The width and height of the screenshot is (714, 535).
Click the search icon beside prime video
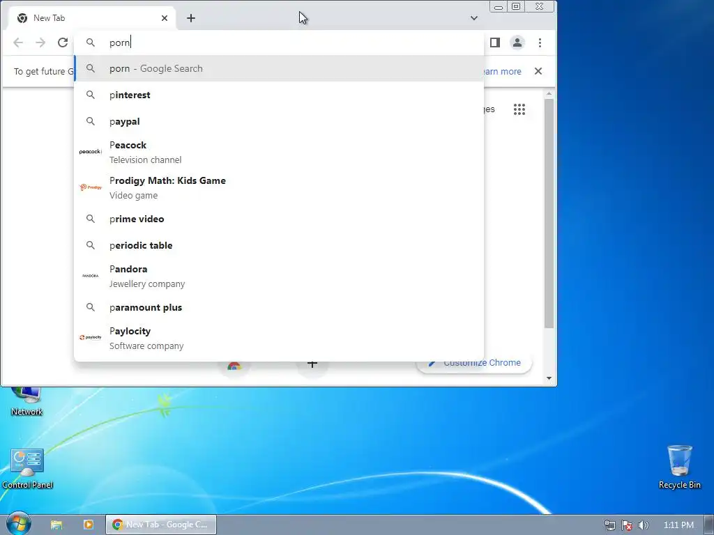click(91, 219)
